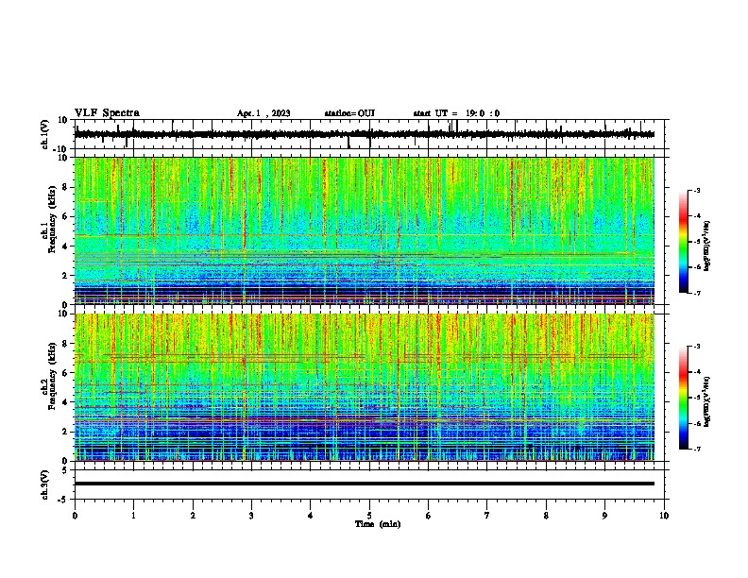Select the ch.2 colorbar log(PSD) label
This screenshot has height=578, width=748.
pos(707,401)
